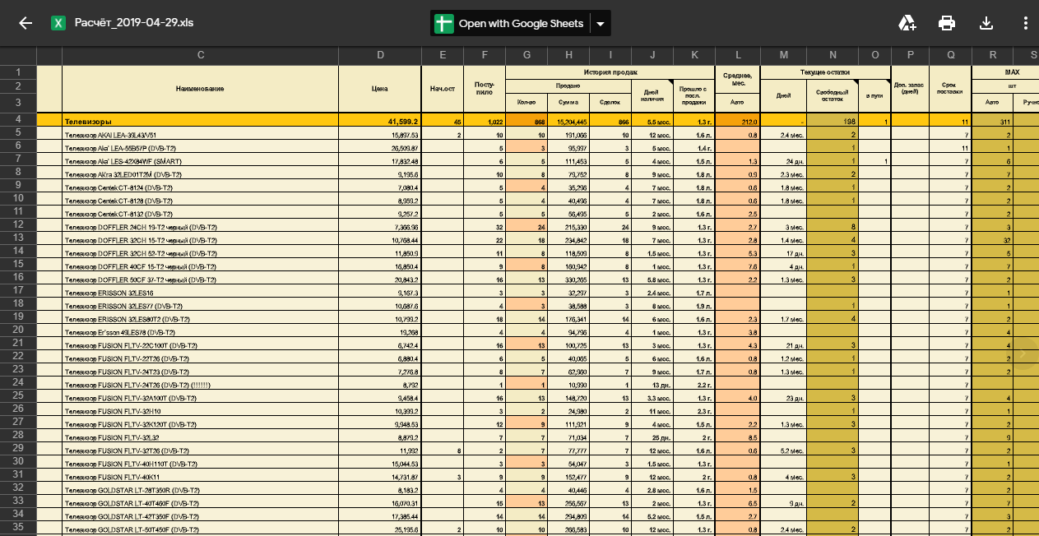Click the Телевизор AKAI LEA-39L43/V51 cell
This screenshot has width=1039, height=536.
pos(200,135)
